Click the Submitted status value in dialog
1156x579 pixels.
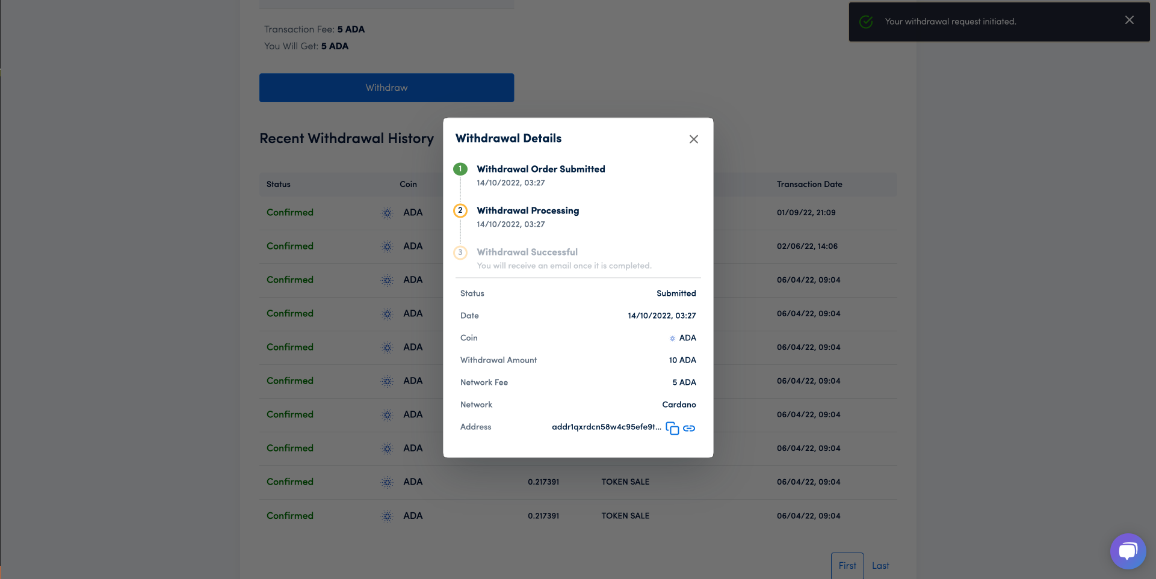pos(676,293)
